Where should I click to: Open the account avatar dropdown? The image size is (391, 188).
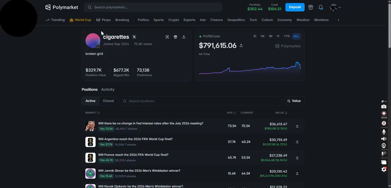tap(335, 7)
